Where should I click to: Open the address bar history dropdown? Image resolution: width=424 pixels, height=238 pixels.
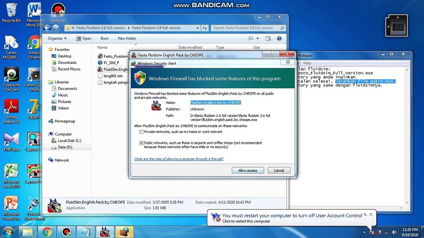(x=198, y=28)
